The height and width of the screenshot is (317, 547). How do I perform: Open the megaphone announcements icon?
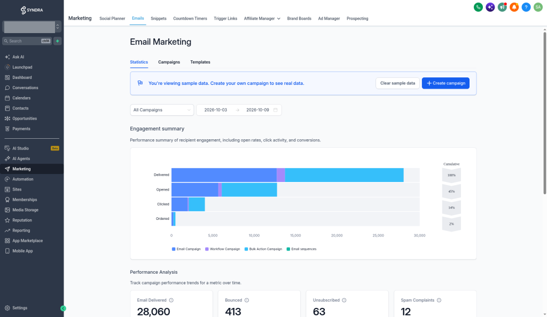pos(502,7)
